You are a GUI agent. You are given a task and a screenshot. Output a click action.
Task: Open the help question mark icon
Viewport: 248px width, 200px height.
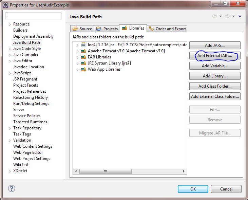[12, 188]
